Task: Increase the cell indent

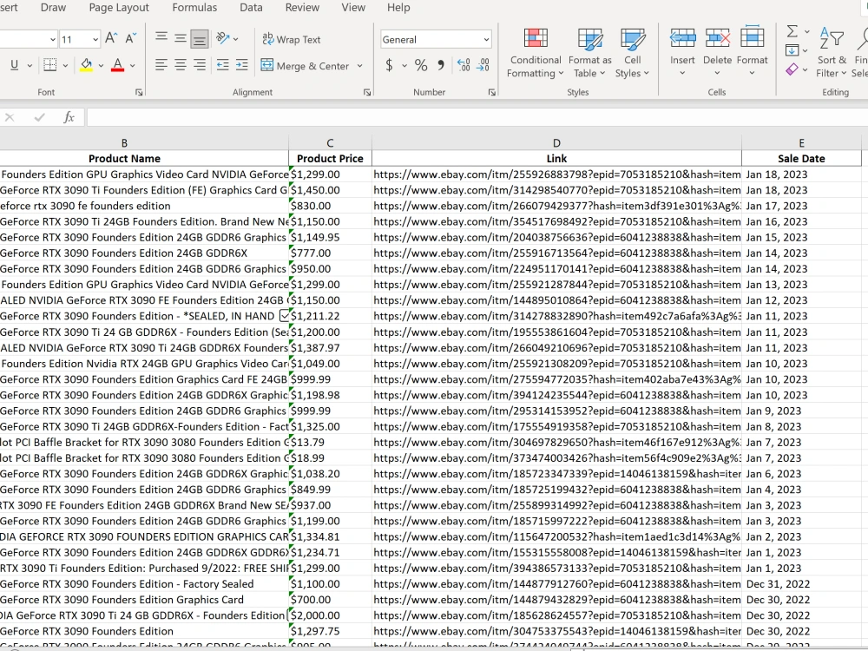Action: pos(242,65)
